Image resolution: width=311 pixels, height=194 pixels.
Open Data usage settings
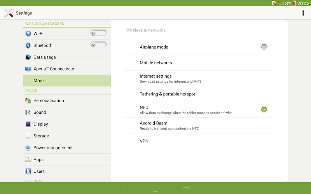[x=67, y=57]
